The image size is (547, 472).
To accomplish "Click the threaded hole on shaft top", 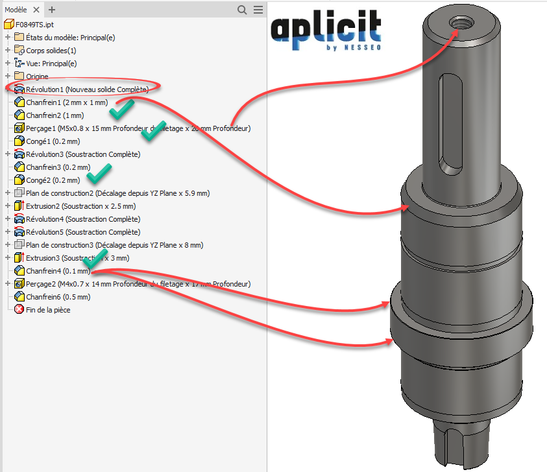I will point(461,24).
